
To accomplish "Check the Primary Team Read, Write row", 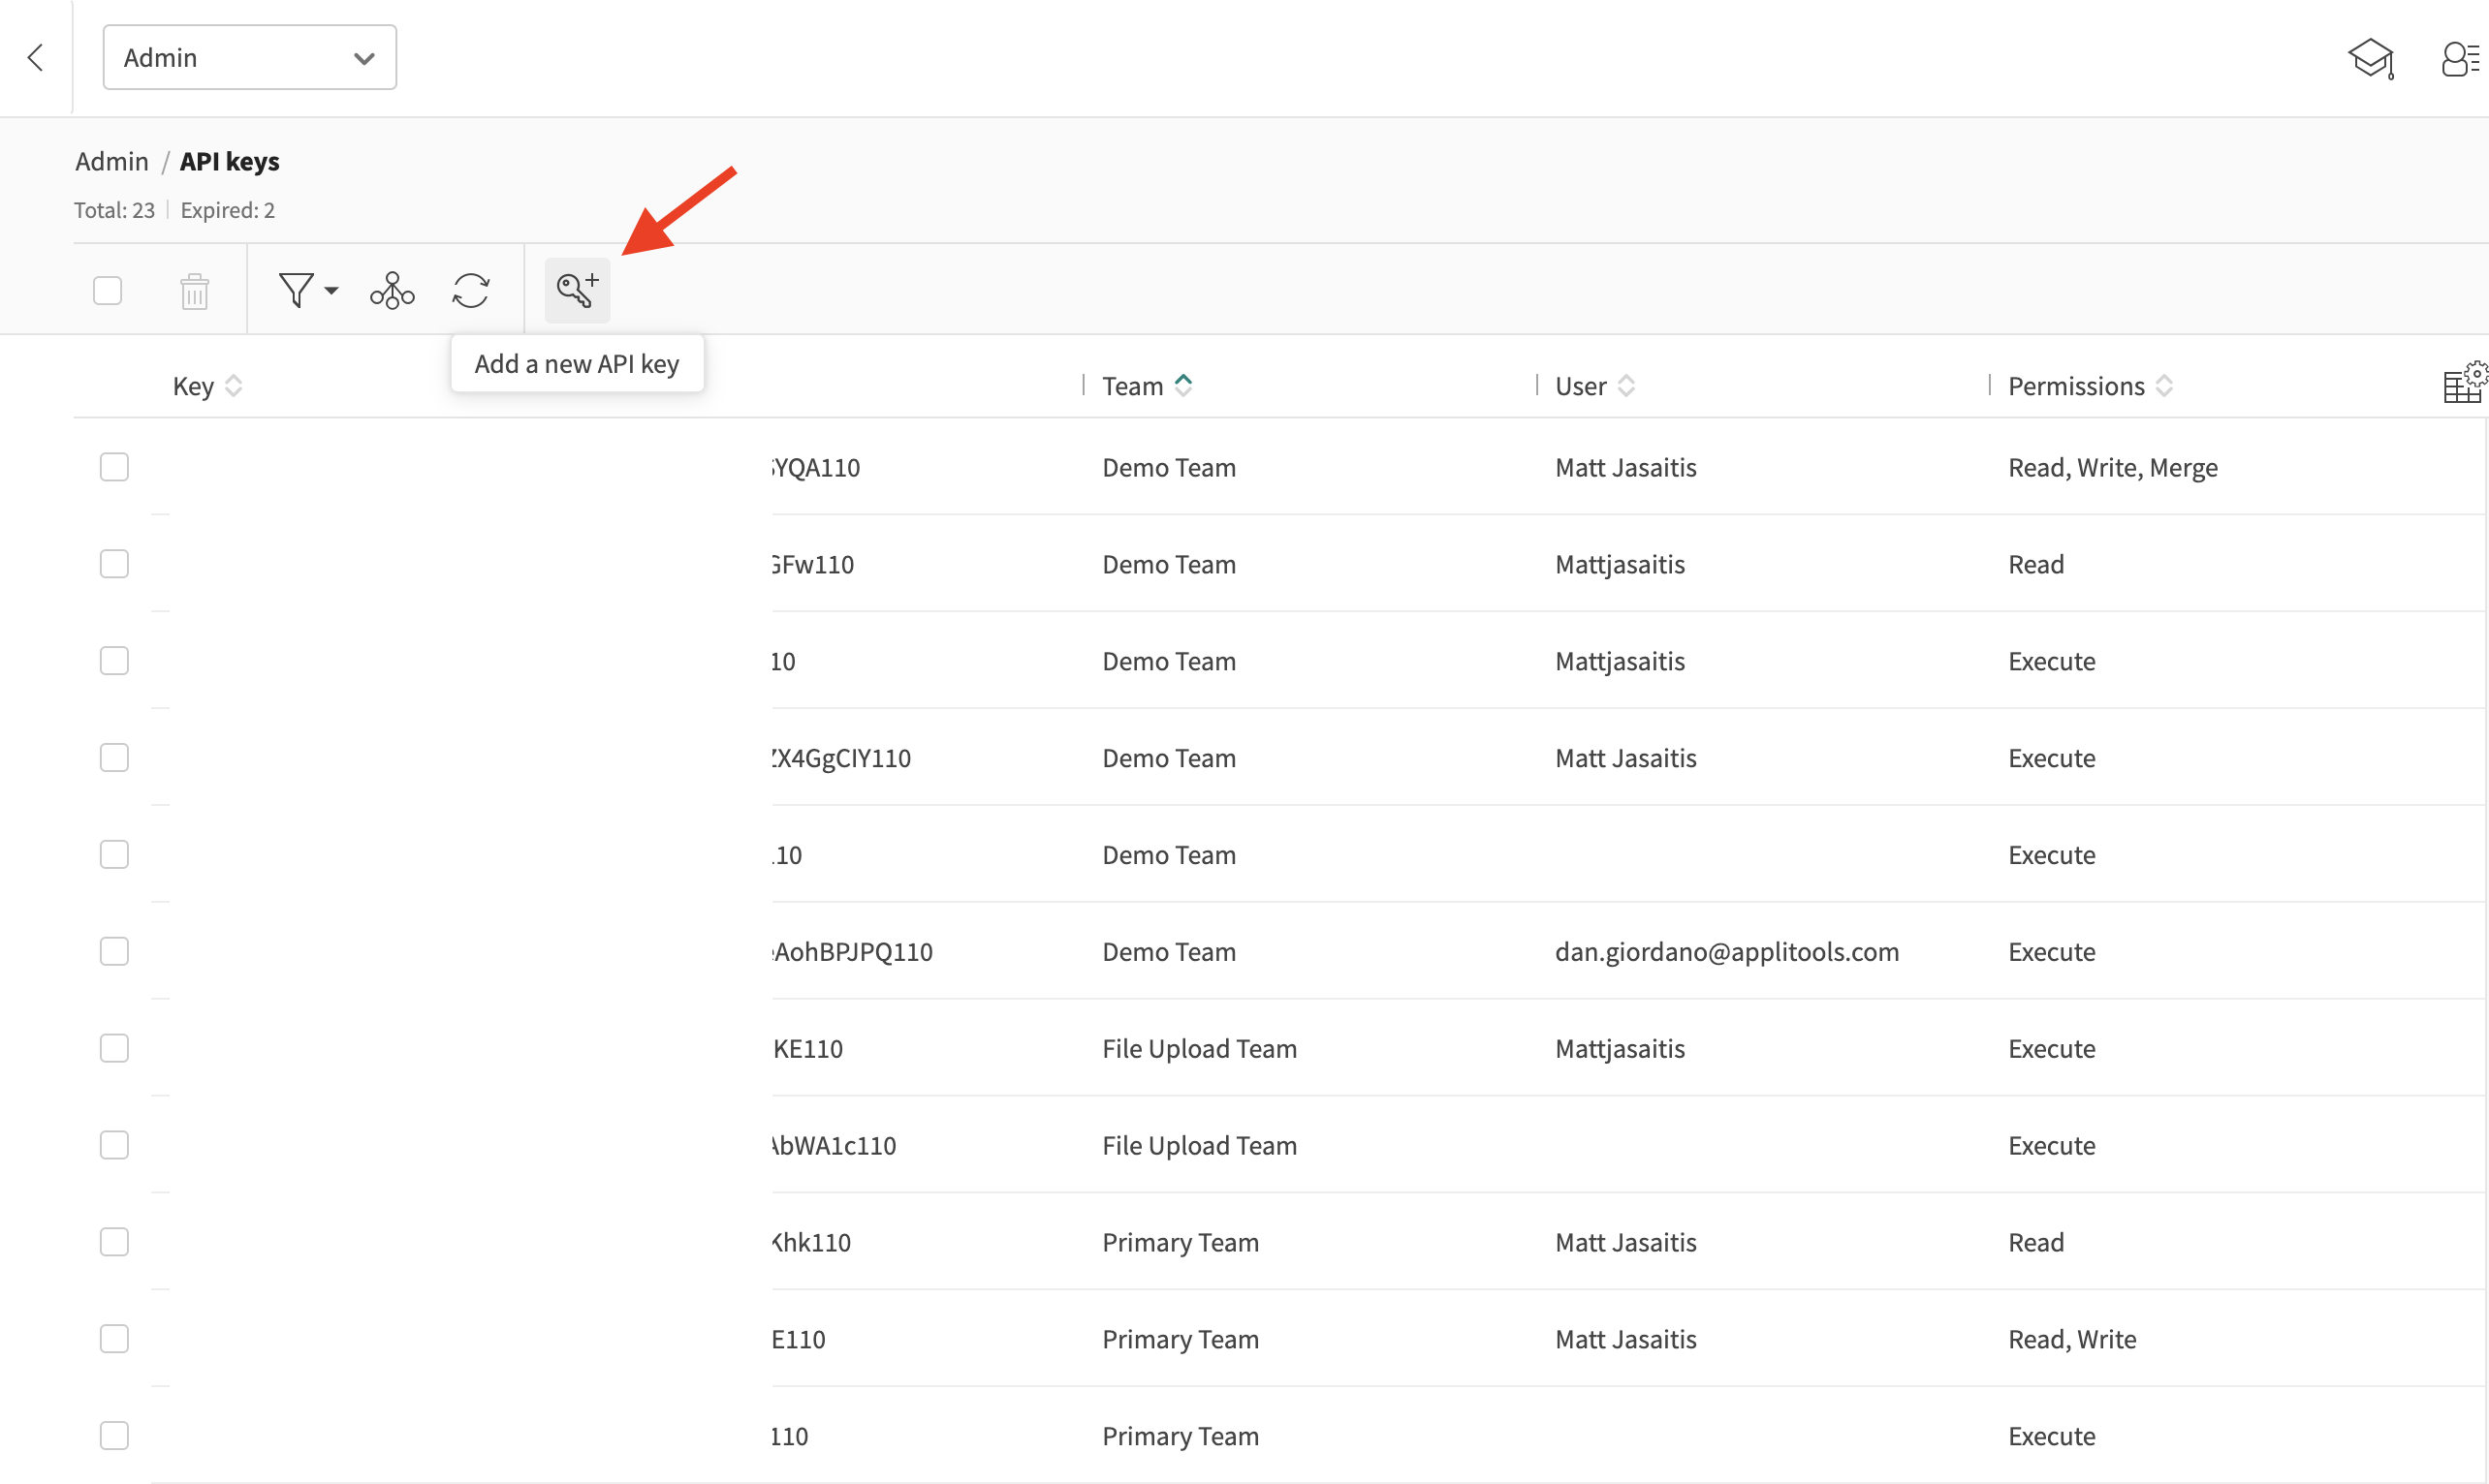I will [114, 1339].
